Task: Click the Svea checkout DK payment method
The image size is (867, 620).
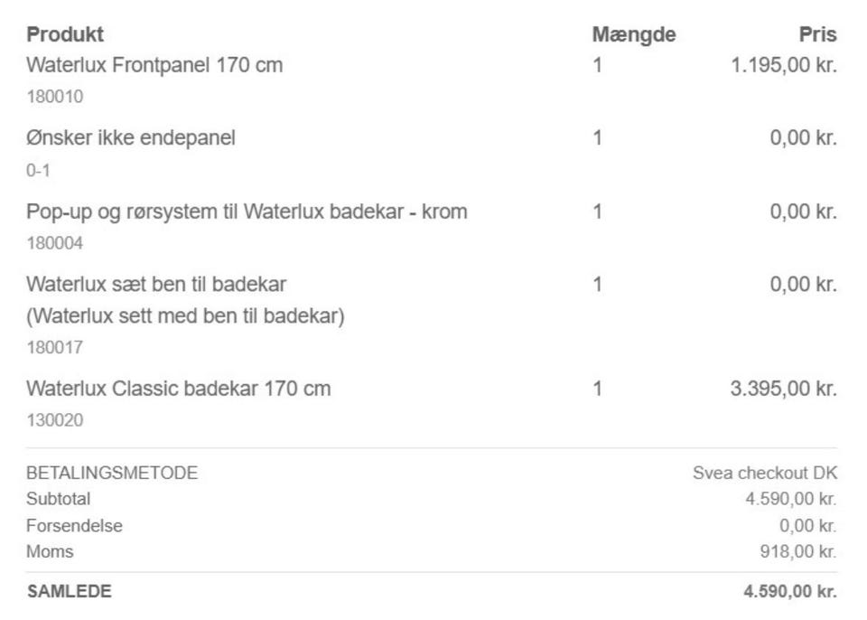Action: click(x=765, y=473)
